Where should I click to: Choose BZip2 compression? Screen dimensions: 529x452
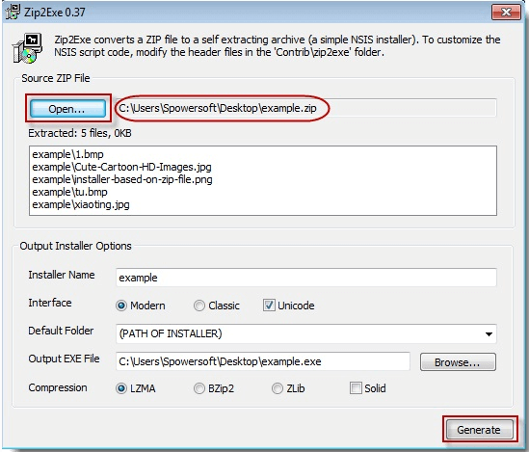point(199,388)
